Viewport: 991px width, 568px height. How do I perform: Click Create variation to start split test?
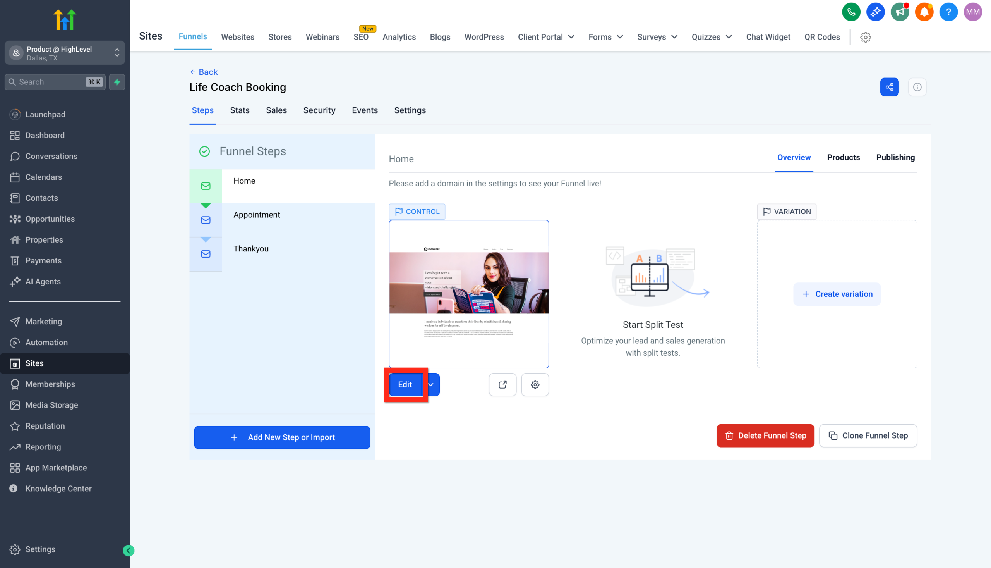[837, 294]
